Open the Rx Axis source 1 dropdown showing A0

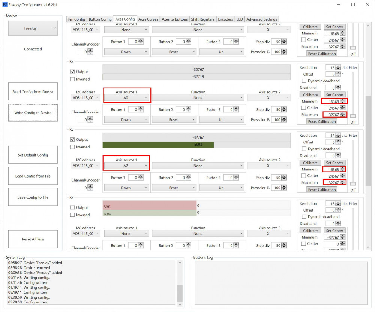(126, 98)
